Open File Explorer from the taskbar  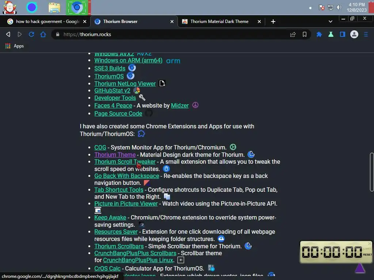point(54,7)
